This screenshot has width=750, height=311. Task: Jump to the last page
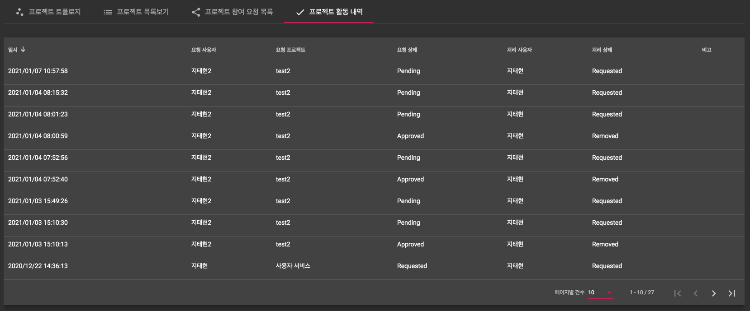(x=731, y=293)
